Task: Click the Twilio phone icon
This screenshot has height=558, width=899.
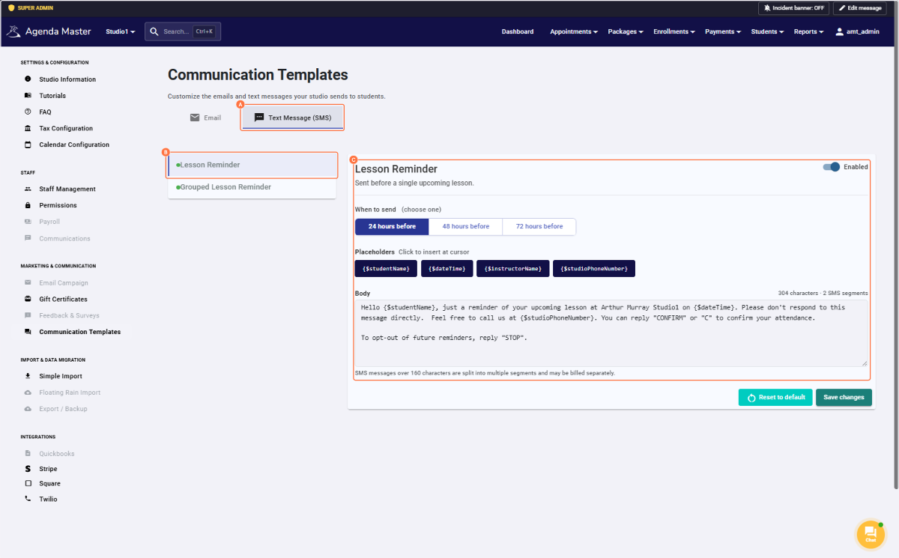Action: (x=28, y=499)
